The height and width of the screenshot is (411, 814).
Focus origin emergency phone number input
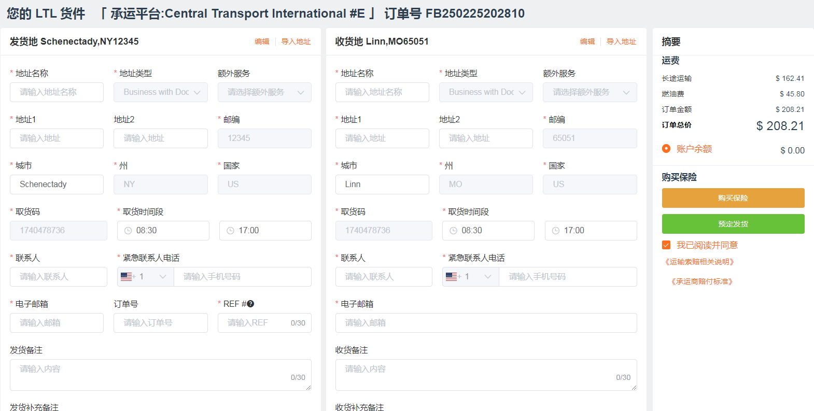tap(242, 277)
